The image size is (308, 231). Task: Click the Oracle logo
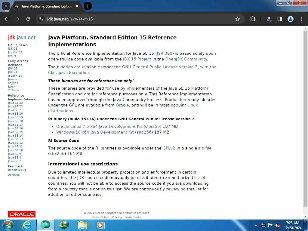22,214
